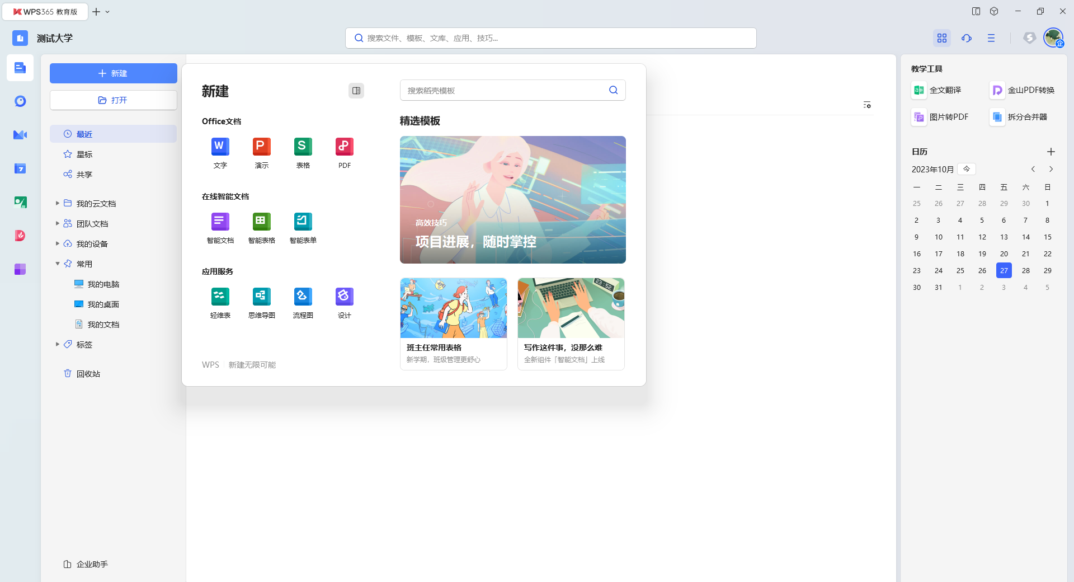
Task: Expand the 团队文档 tree node
Action: [x=57, y=223]
